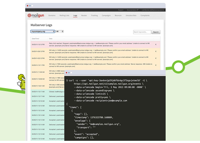Open the mycompany.org domain dropdown
Image resolution: width=200 pixels, height=143 pixels.
coord(43,31)
